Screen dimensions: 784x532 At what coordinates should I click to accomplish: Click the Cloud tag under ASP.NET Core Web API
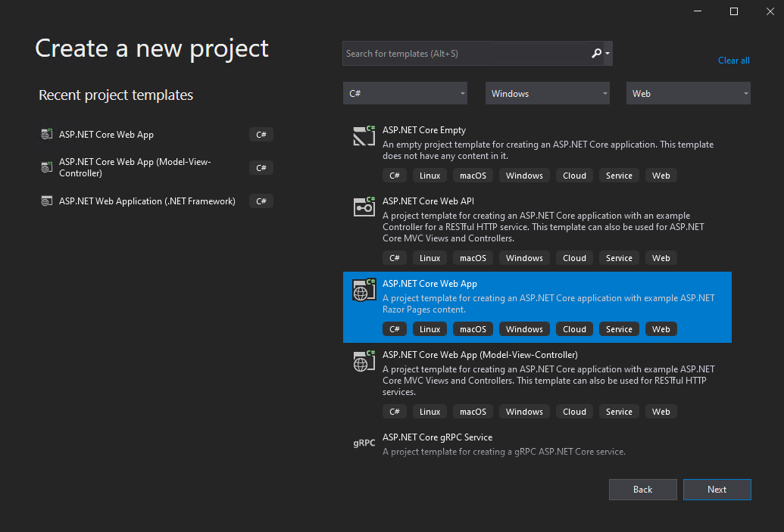[574, 258]
